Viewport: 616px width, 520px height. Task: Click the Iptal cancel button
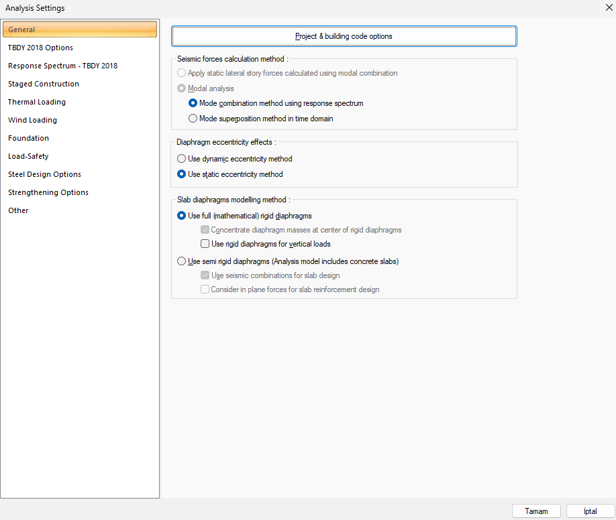pyautogui.click(x=590, y=511)
